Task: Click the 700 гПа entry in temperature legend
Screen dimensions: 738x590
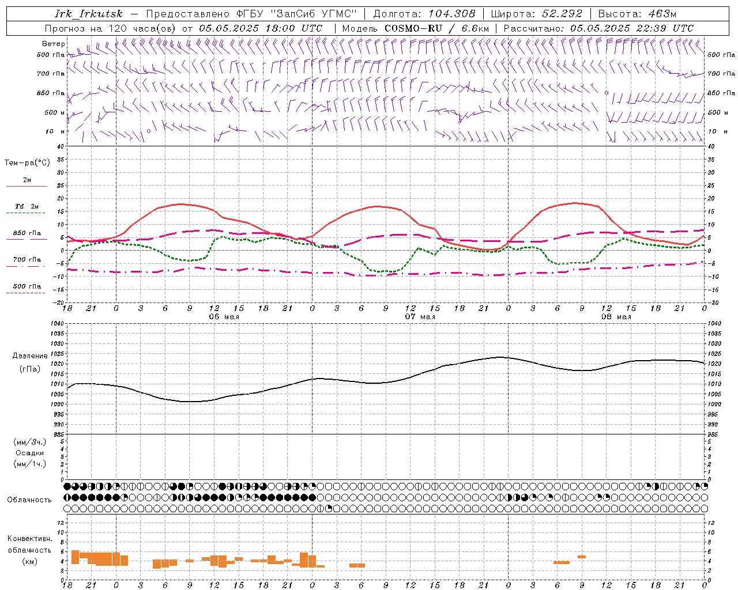Action: [x=27, y=259]
